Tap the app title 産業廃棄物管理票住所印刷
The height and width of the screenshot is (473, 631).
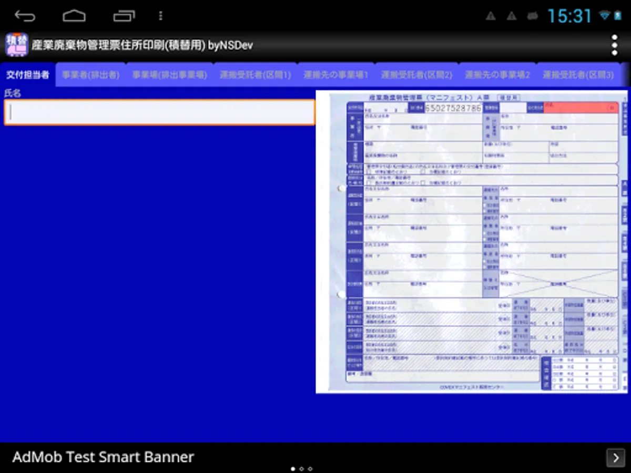pos(143,45)
